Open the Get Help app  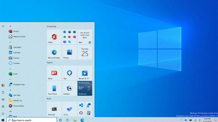point(26,95)
